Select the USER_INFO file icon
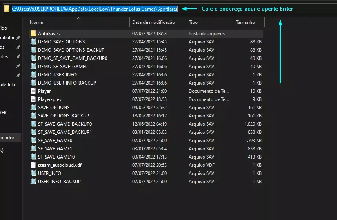 tap(33, 173)
